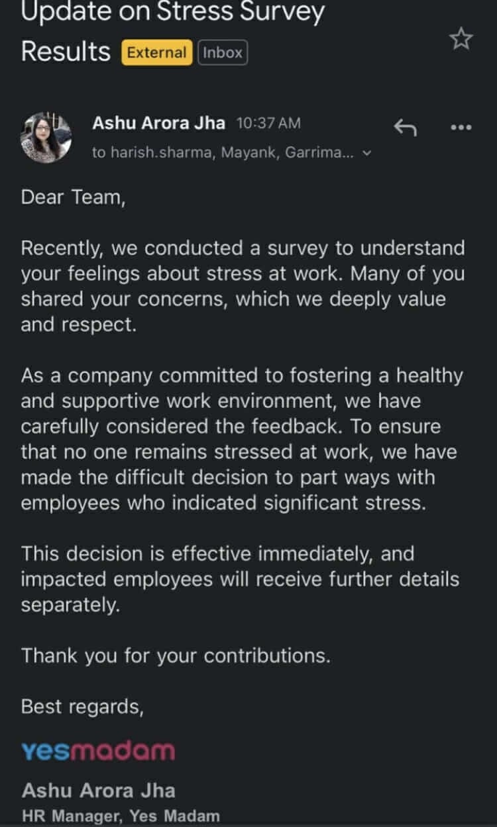This screenshot has height=827, width=497.
Task: Tap paragraph beginning "Recently, we conducted"
Action: click(243, 286)
